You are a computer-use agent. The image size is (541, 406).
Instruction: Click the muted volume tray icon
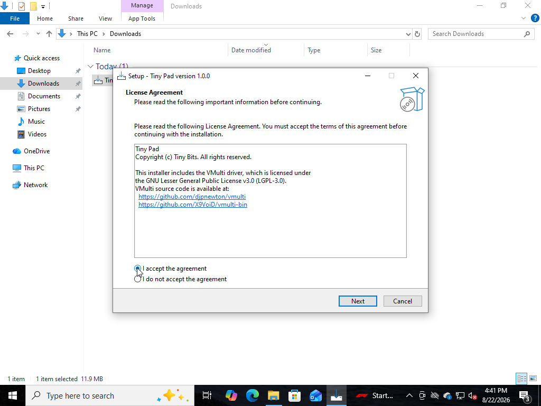point(472,395)
